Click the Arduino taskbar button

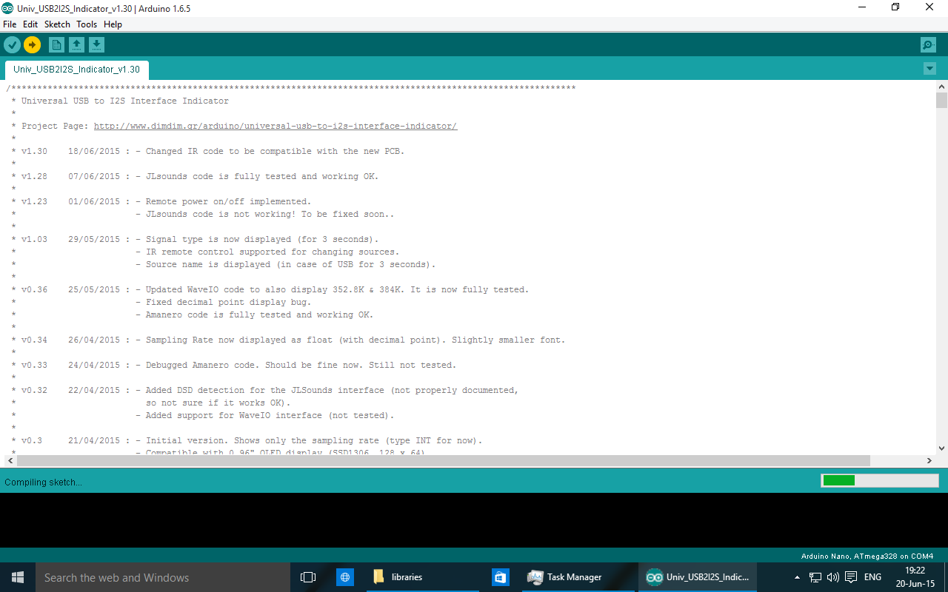click(698, 577)
